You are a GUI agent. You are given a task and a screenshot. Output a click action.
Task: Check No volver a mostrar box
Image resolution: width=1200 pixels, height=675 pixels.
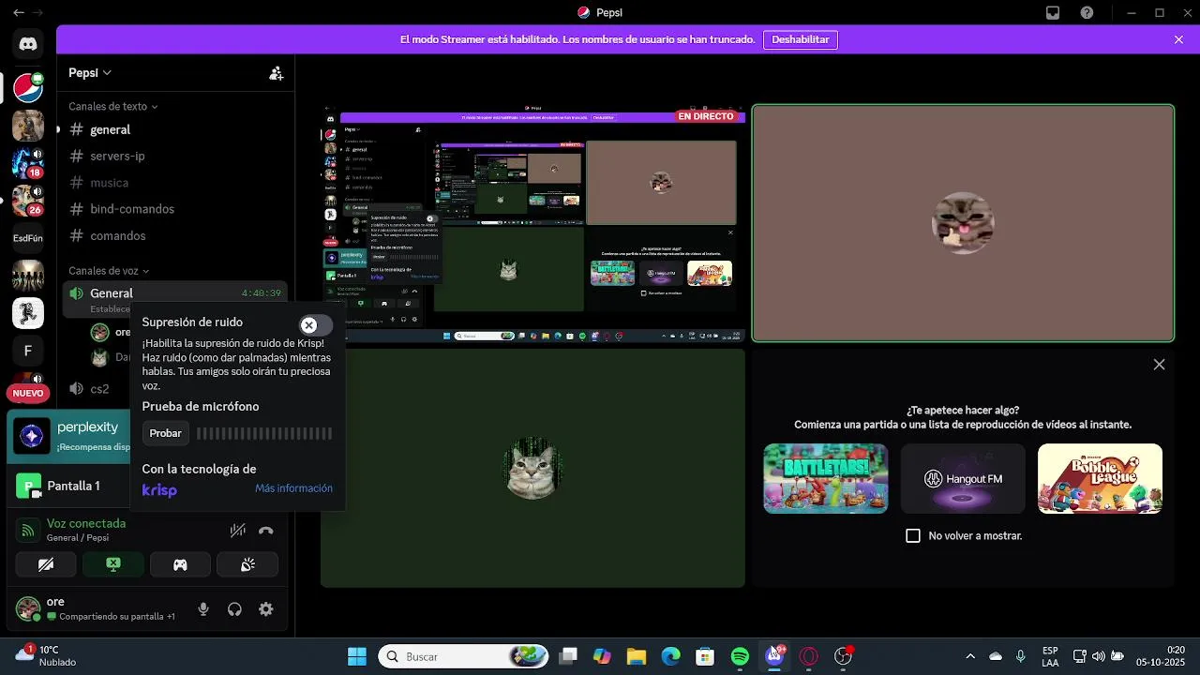(x=913, y=535)
